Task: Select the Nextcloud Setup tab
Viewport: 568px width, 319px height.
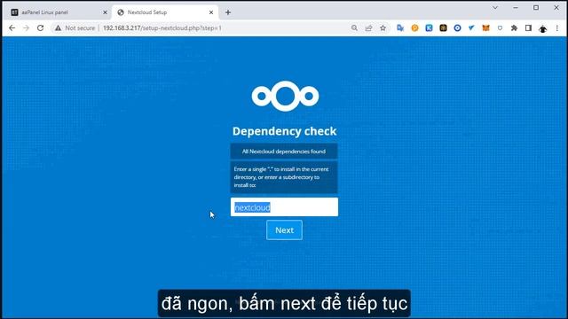Action: tap(165, 12)
